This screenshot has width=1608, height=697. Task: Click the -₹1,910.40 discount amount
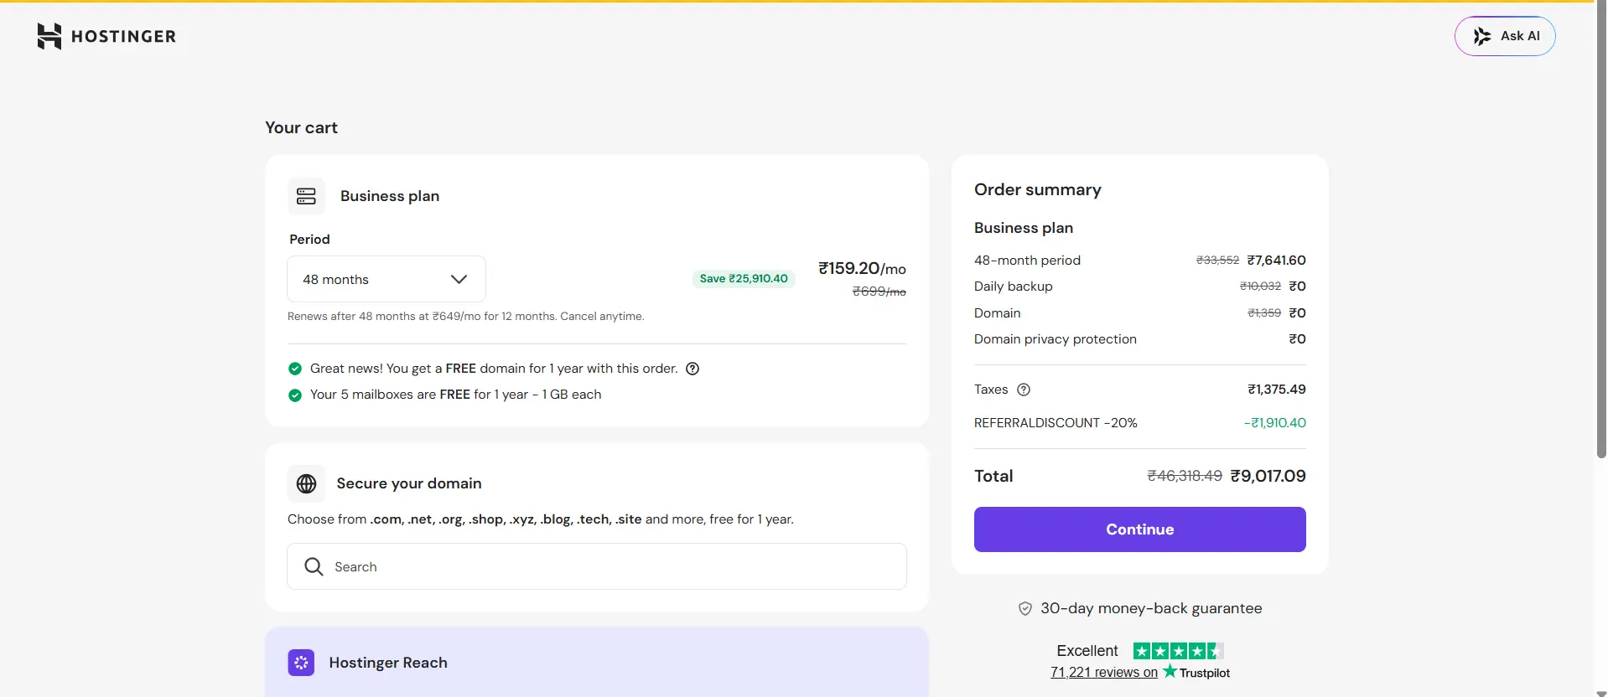coord(1275,423)
